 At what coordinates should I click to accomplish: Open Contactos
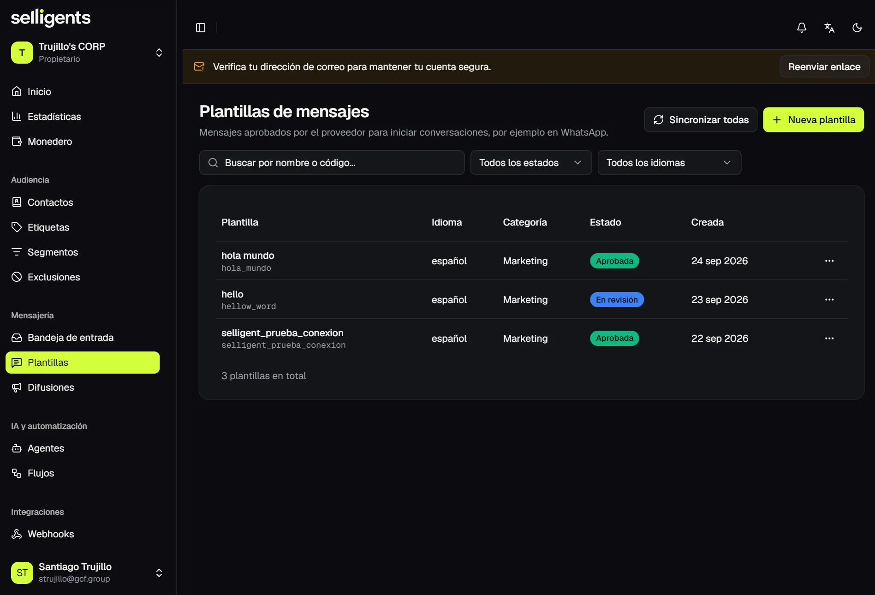(83, 202)
